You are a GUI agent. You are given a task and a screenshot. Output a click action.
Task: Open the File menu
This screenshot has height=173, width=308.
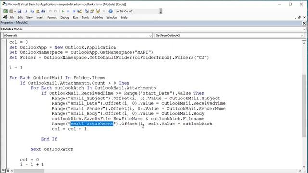tap(12, 17)
